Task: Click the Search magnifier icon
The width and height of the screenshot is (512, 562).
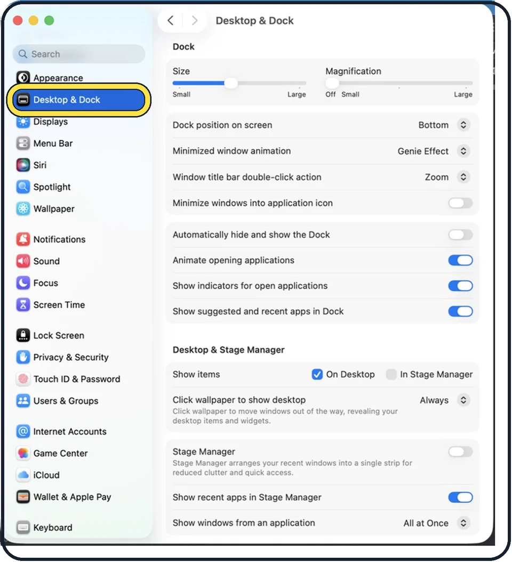Action: click(22, 54)
